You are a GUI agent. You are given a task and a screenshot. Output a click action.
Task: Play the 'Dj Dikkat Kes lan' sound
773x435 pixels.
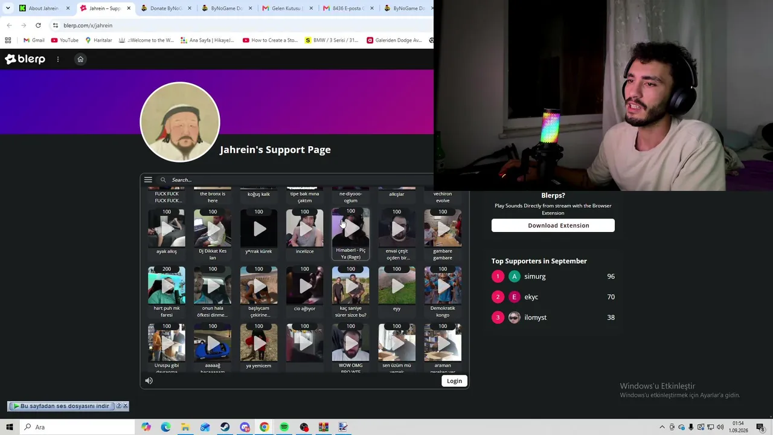(x=213, y=229)
